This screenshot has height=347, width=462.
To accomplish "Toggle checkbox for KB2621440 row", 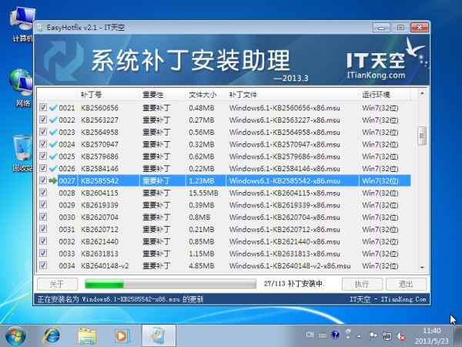I will pos(43,241).
